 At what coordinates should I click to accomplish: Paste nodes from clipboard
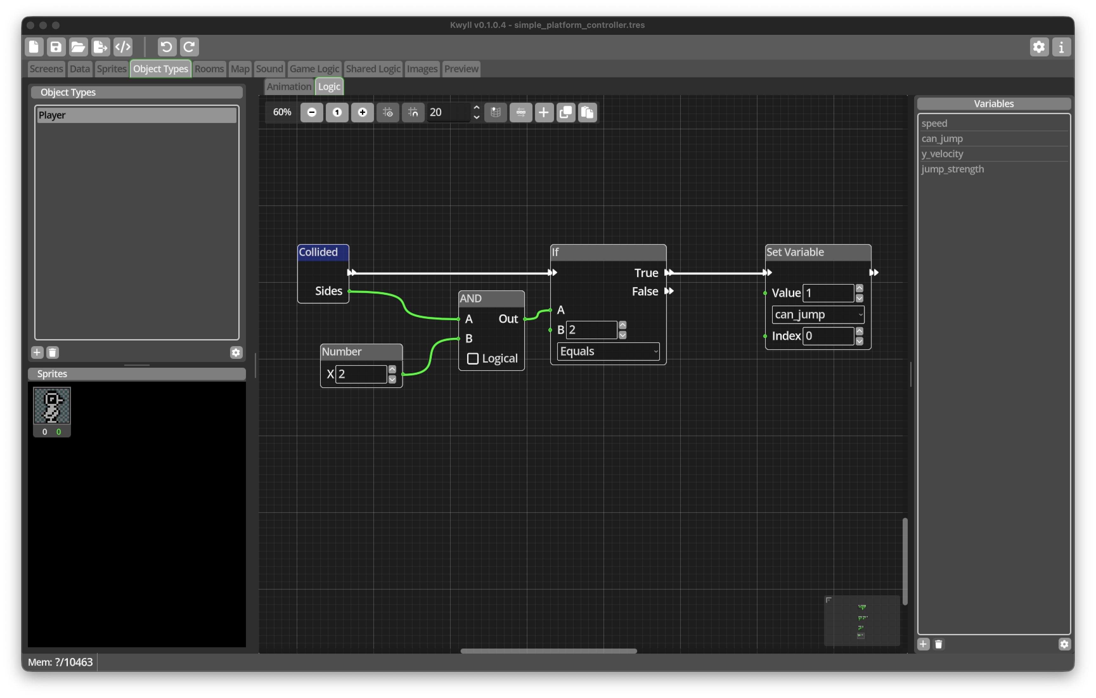(588, 112)
